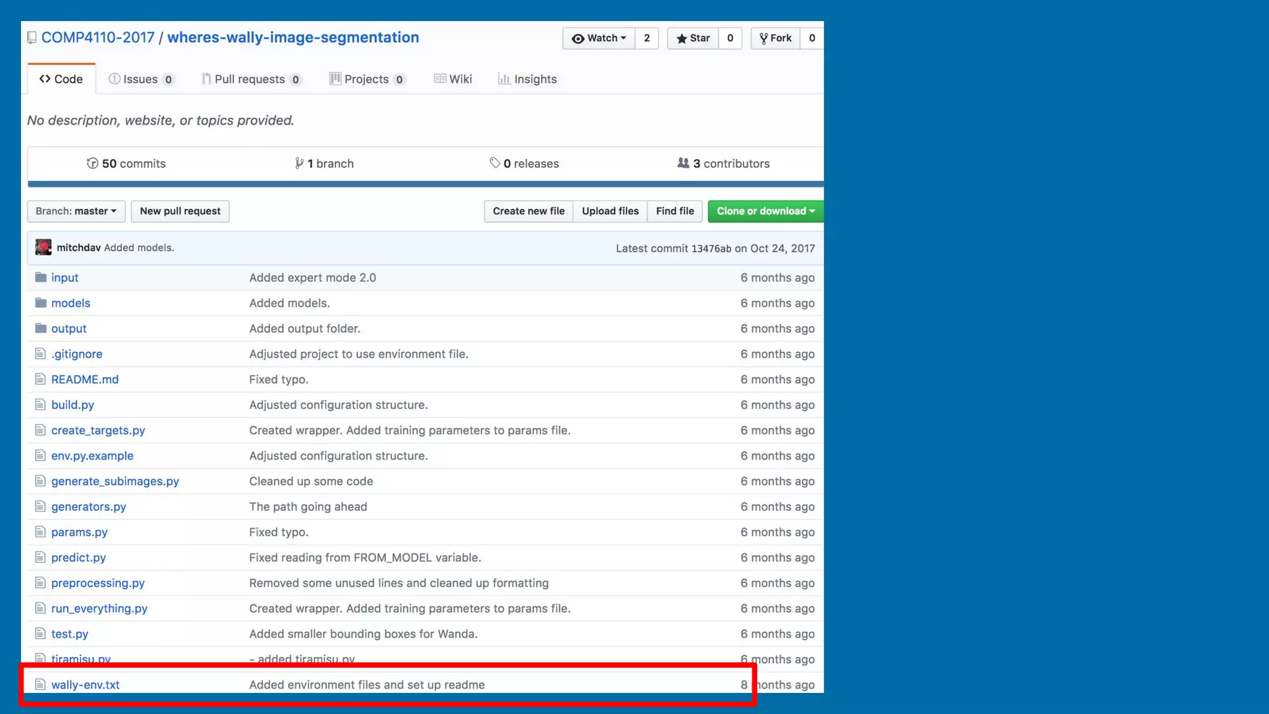Open the run_everything.py file

point(99,608)
